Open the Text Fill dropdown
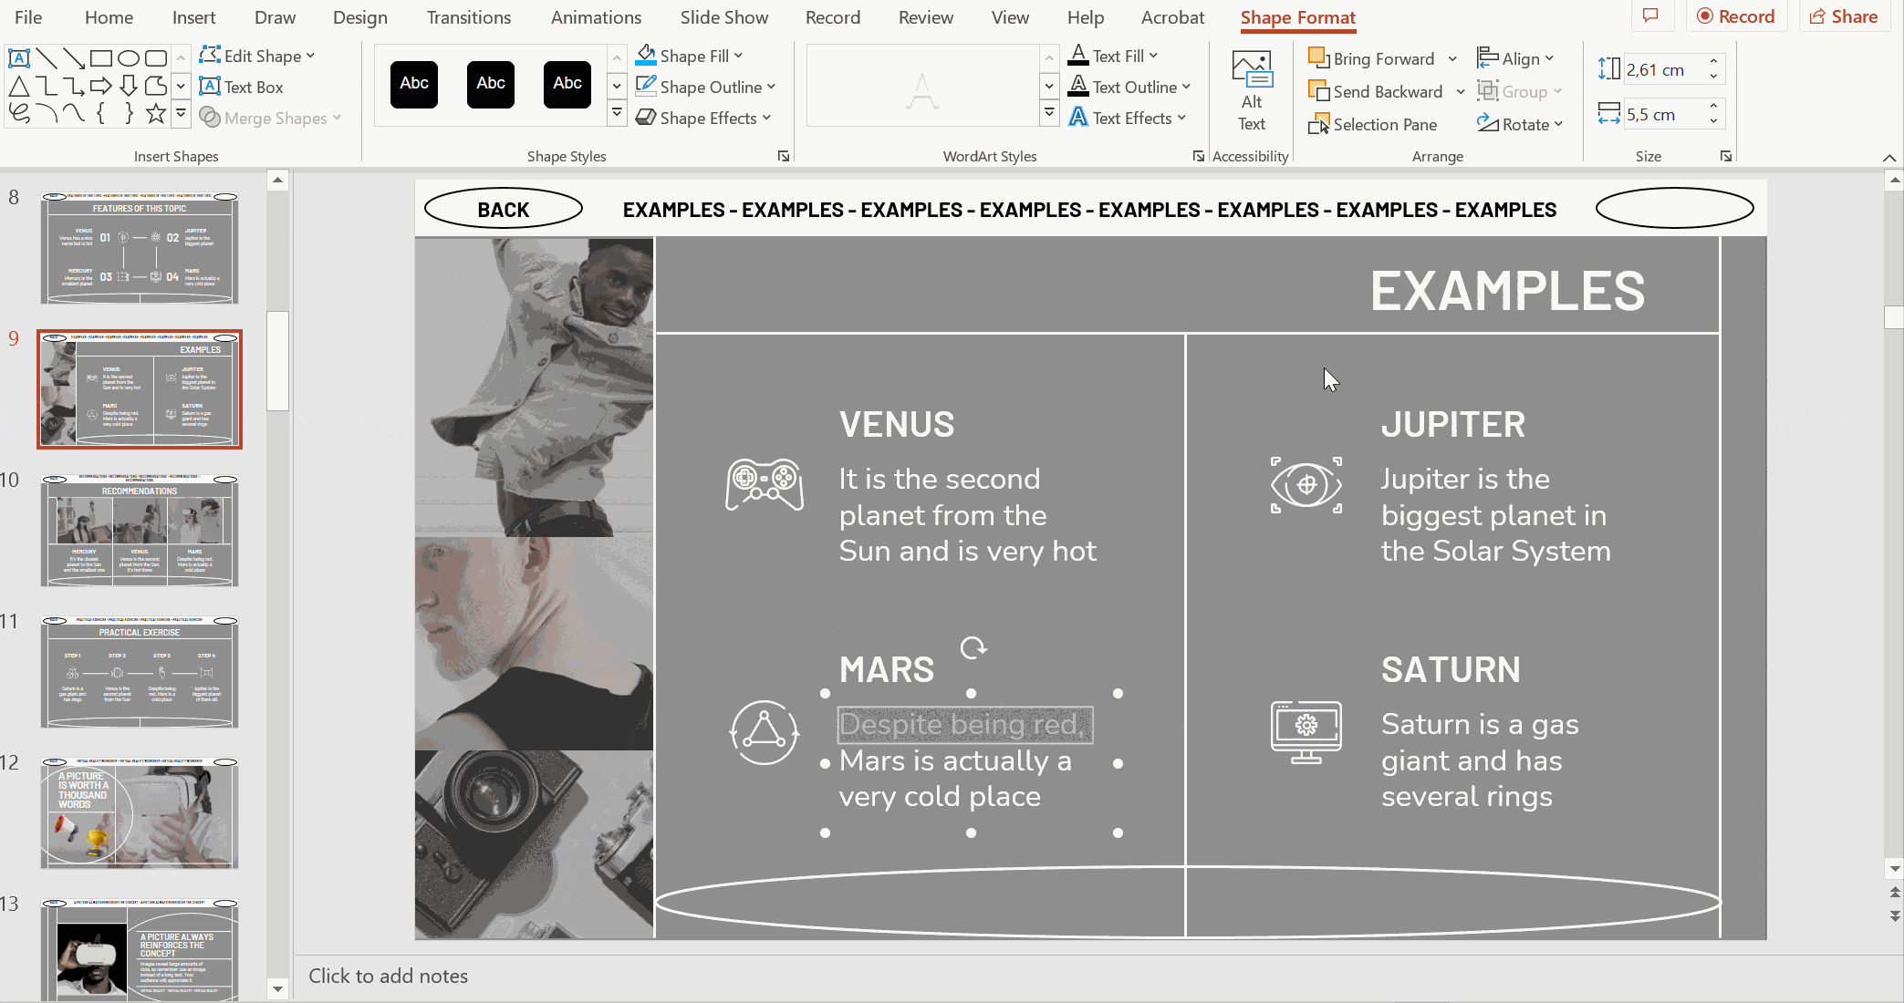1904x1003 pixels. pos(1113,56)
